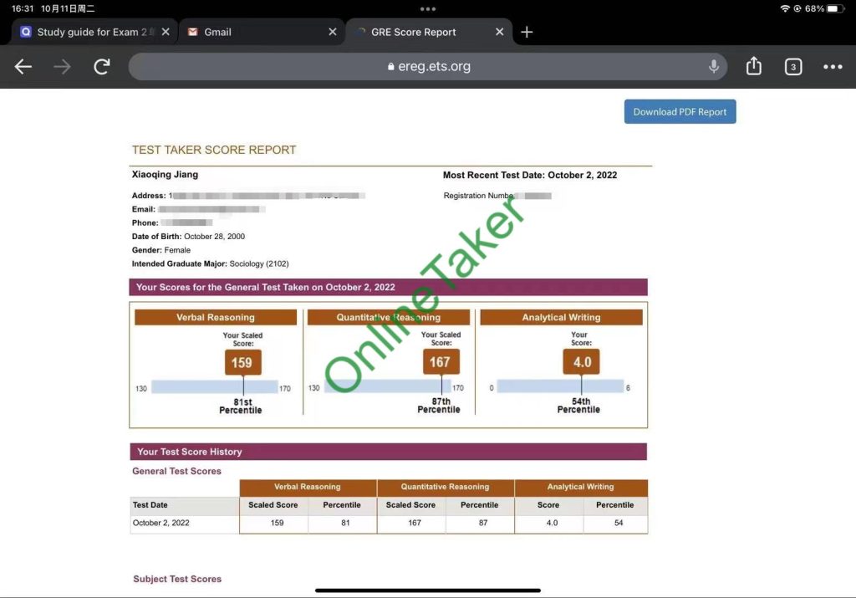Tap the battery indicator icon
The width and height of the screenshot is (856, 598).
click(x=835, y=8)
